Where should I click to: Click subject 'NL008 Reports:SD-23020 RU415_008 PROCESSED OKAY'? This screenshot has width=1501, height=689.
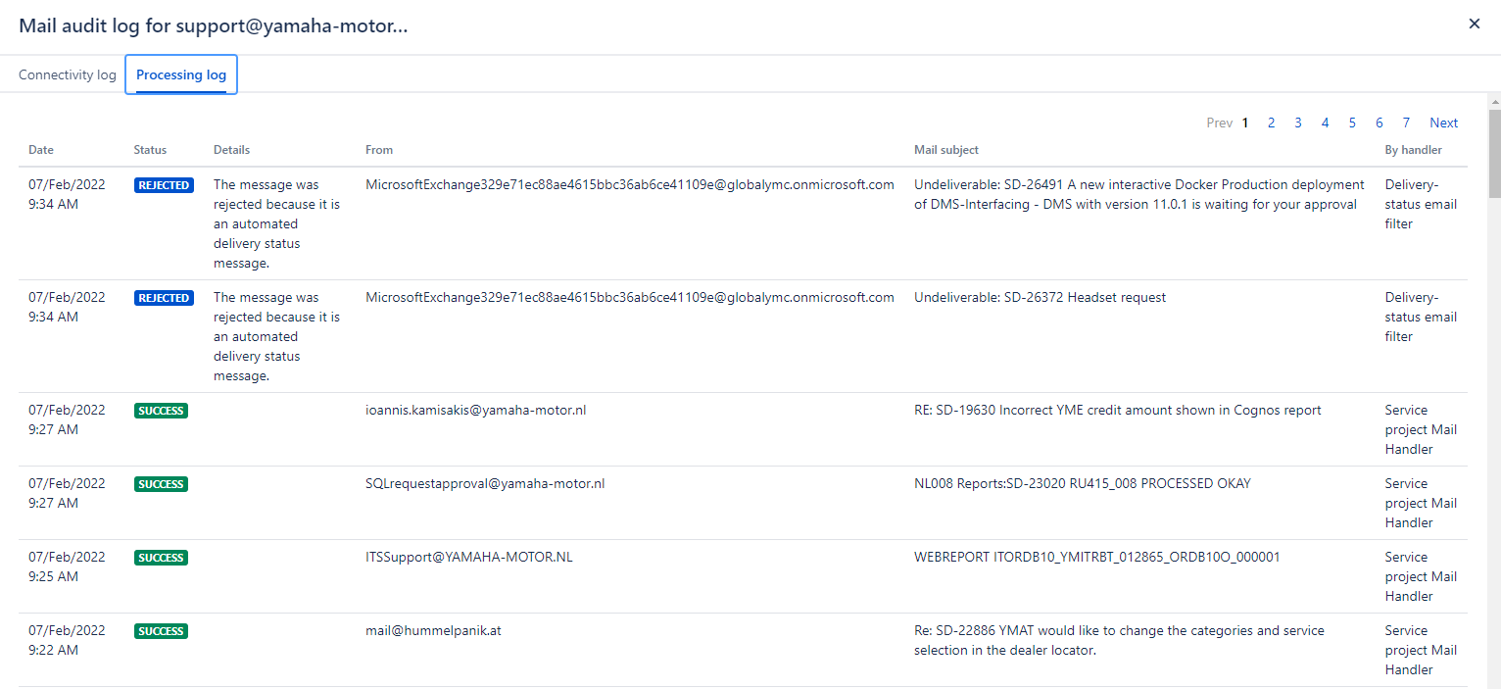coord(1083,483)
